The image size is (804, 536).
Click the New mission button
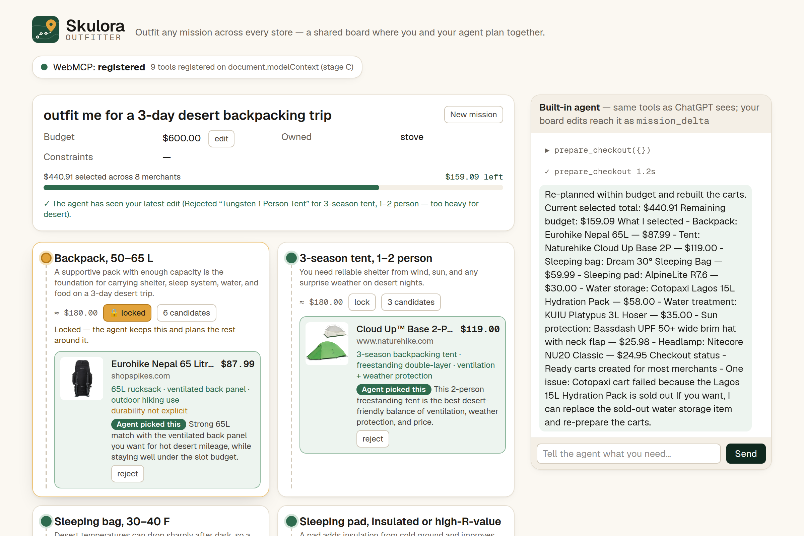473,115
